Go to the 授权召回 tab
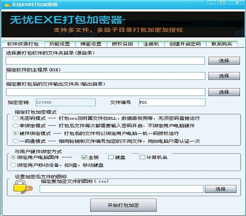The width and height of the screenshot is (246, 216). pyautogui.click(x=123, y=44)
